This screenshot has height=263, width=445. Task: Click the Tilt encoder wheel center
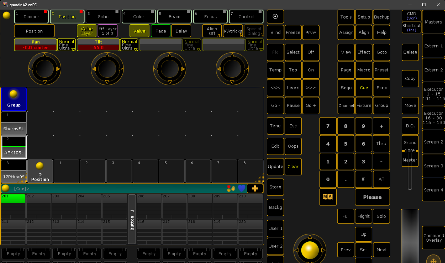(107, 69)
